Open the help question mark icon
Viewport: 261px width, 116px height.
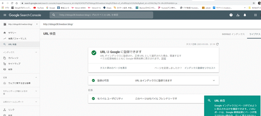[x=231, y=15]
